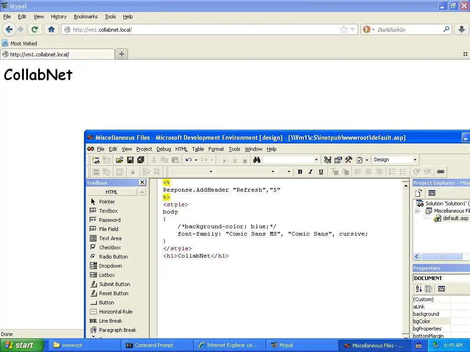Image resolution: width=470 pixels, height=352 pixels.
Task: Open Mypal home page button
Action: click(51, 29)
